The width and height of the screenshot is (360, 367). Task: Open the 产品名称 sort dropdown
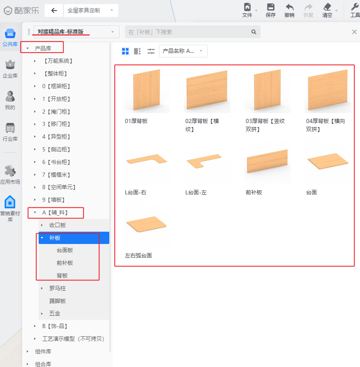[183, 51]
